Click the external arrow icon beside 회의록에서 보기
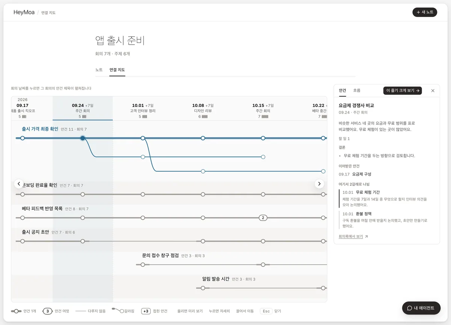The width and height of the screenshot is (451, 325). [366, 237]
